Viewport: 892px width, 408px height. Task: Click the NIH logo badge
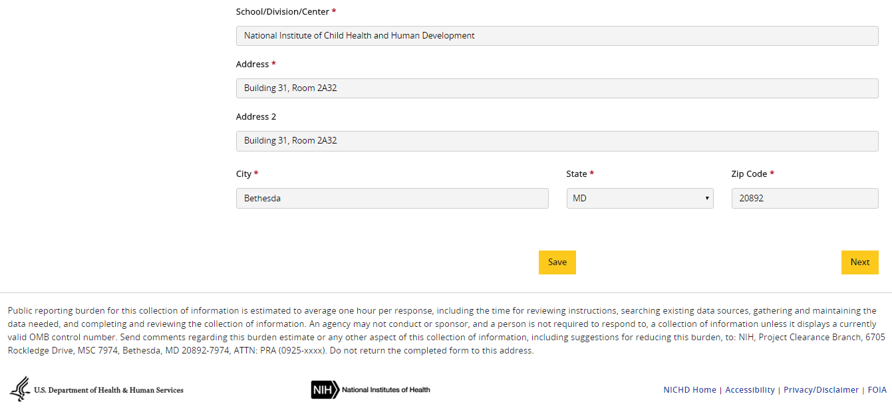(x=325, y=389)
